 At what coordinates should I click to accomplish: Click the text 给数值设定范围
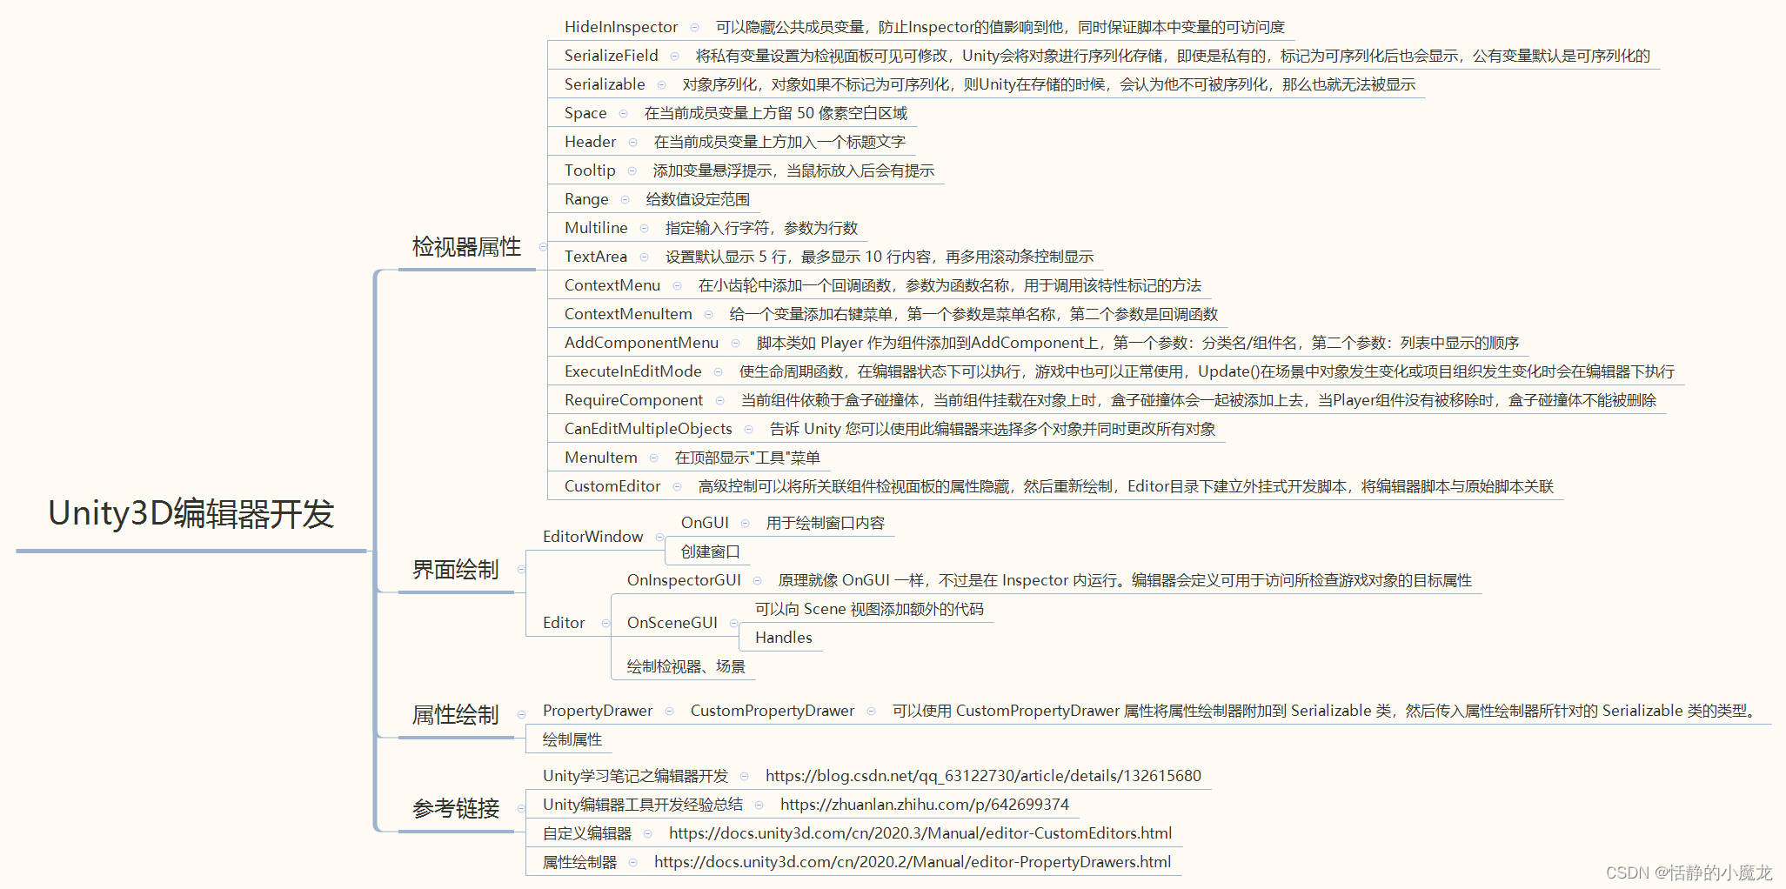(698, 199)
